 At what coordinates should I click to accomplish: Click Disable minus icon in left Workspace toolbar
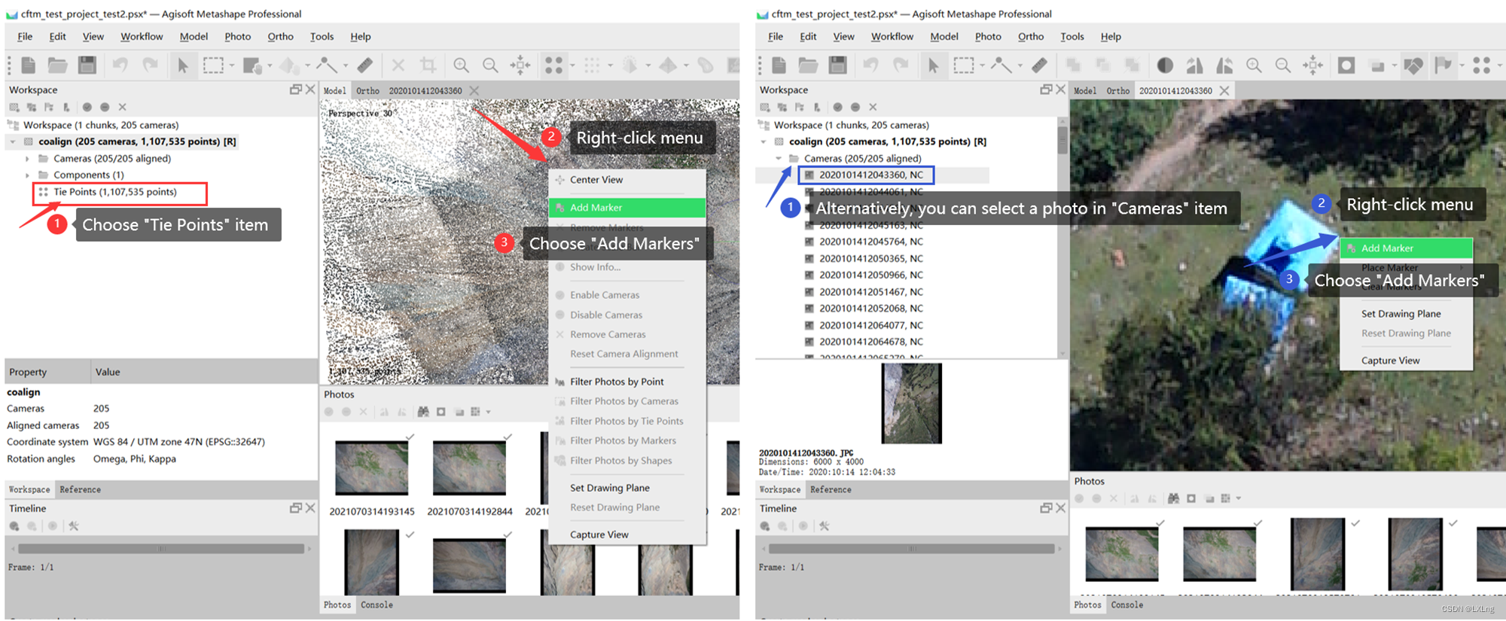point(105,107)
